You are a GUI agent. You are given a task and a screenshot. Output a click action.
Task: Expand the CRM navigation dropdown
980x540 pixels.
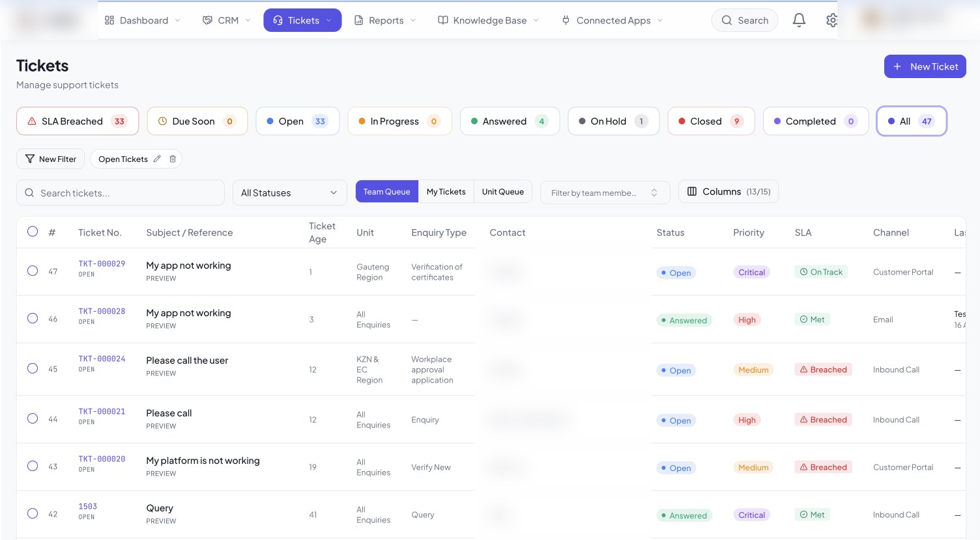click(227, 20)
